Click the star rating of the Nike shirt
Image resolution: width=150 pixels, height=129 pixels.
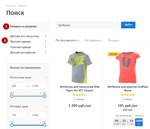pos(80,95)
